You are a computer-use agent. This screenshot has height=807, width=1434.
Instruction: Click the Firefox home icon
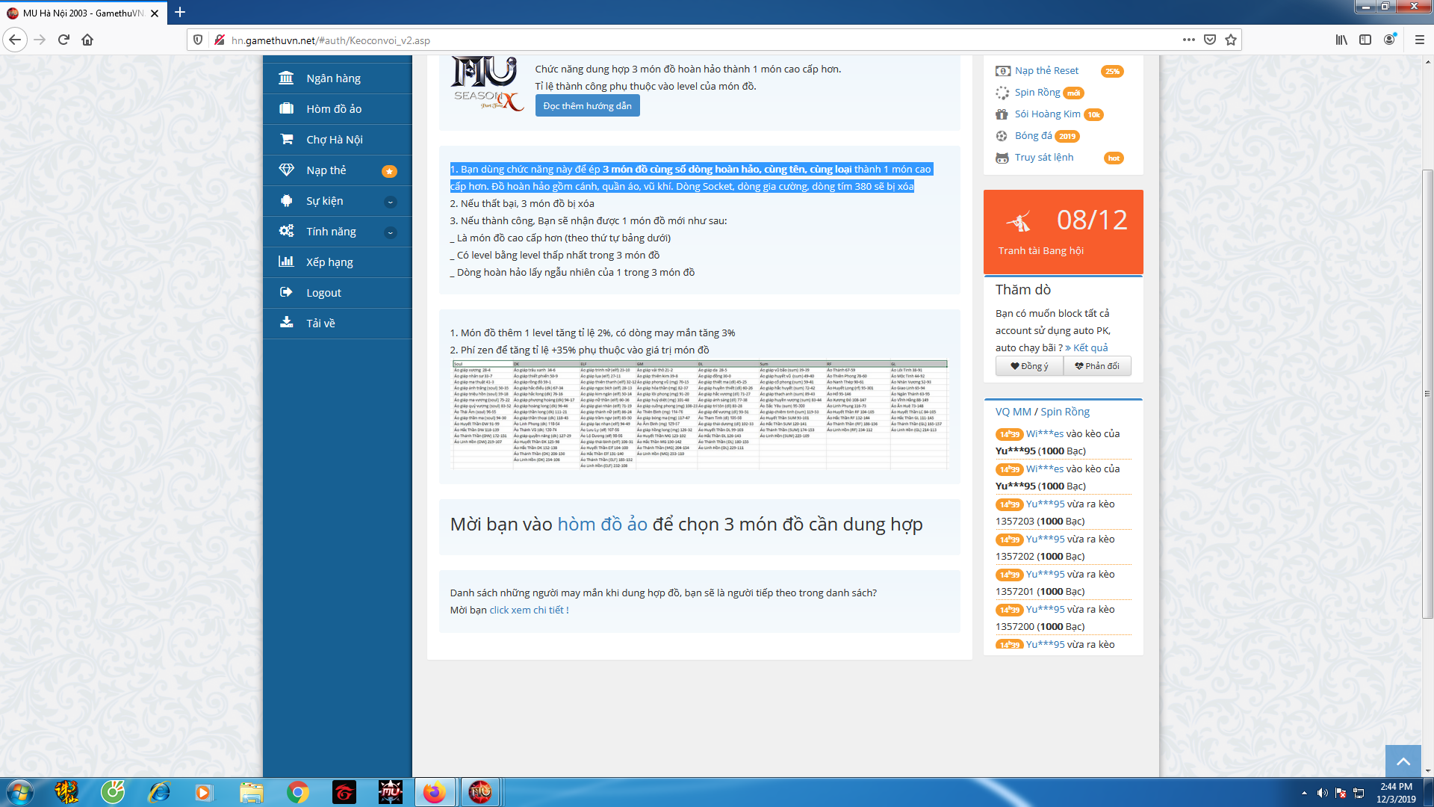pyautogui.click(x=87, y=40)
